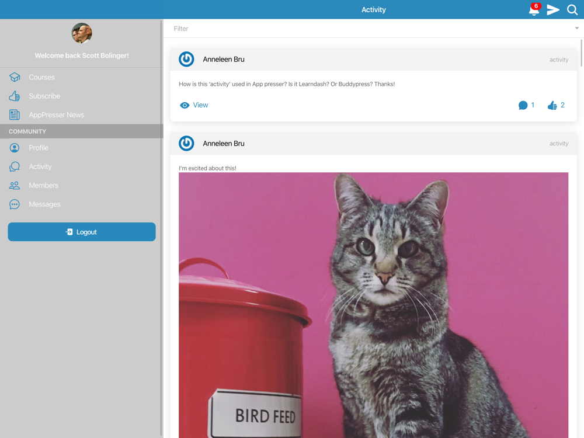
Task: Select Activity in the sidebar menu
Action: click(x=82, y=166)
